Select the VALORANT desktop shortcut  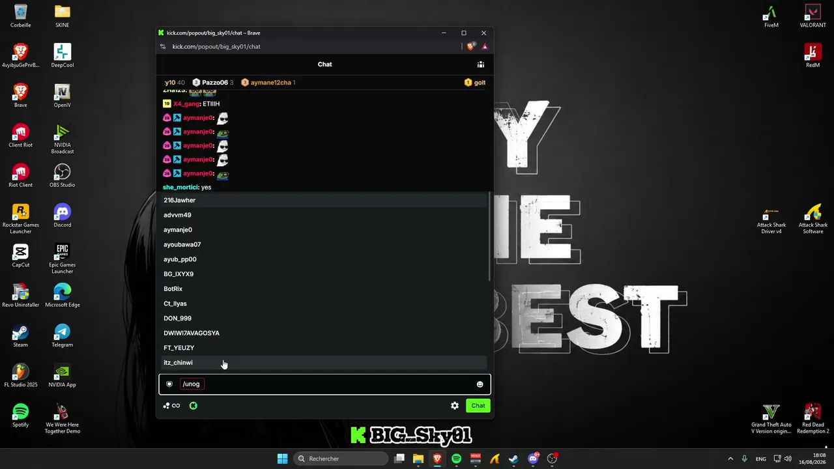coord(813,17)
